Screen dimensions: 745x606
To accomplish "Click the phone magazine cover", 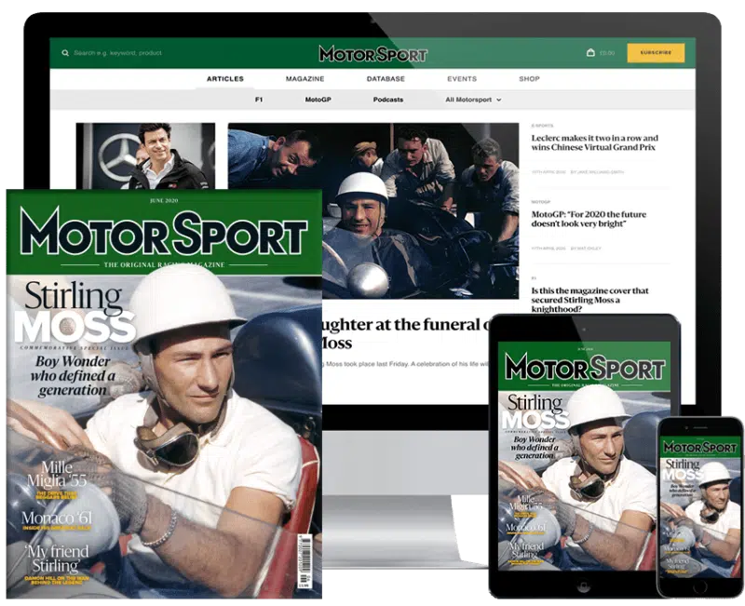I will pos(700,506).
